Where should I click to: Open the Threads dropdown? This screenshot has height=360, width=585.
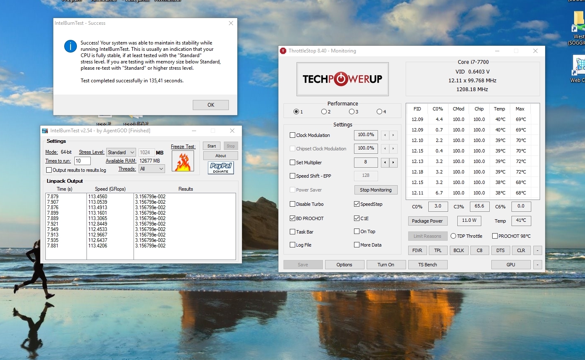point(152,169)
